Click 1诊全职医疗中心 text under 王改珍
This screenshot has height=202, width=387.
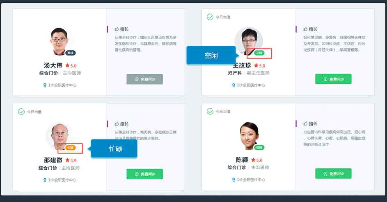(251, 85)
